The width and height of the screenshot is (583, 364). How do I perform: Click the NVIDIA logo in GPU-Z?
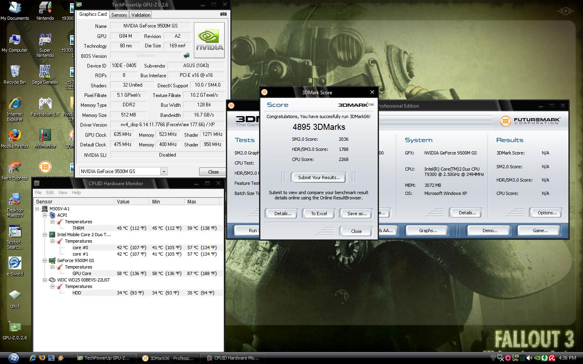coord(209,40)
